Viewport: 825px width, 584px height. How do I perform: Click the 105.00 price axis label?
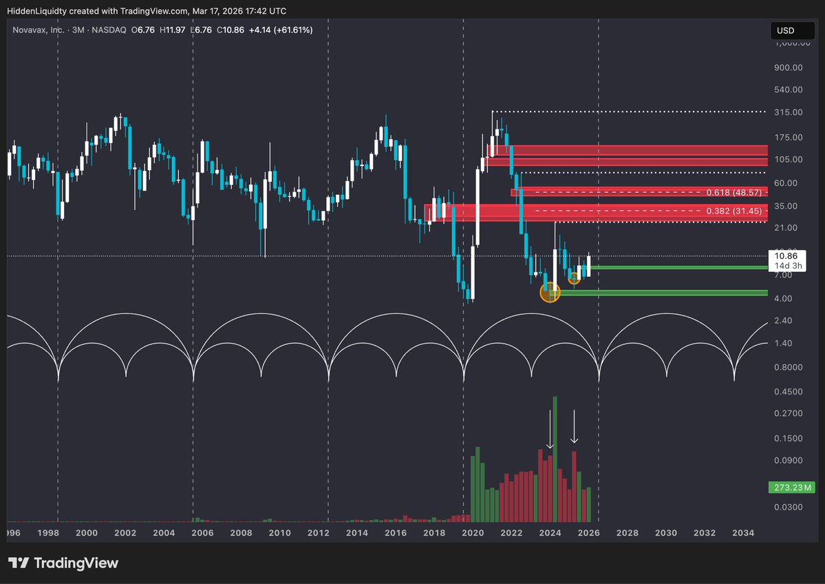click(x=788, y=159)
